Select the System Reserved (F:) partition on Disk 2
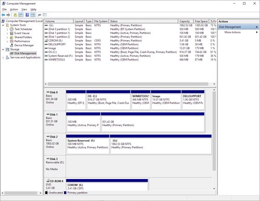This screenshot has width=260, height=201. (x=88, y=144)
